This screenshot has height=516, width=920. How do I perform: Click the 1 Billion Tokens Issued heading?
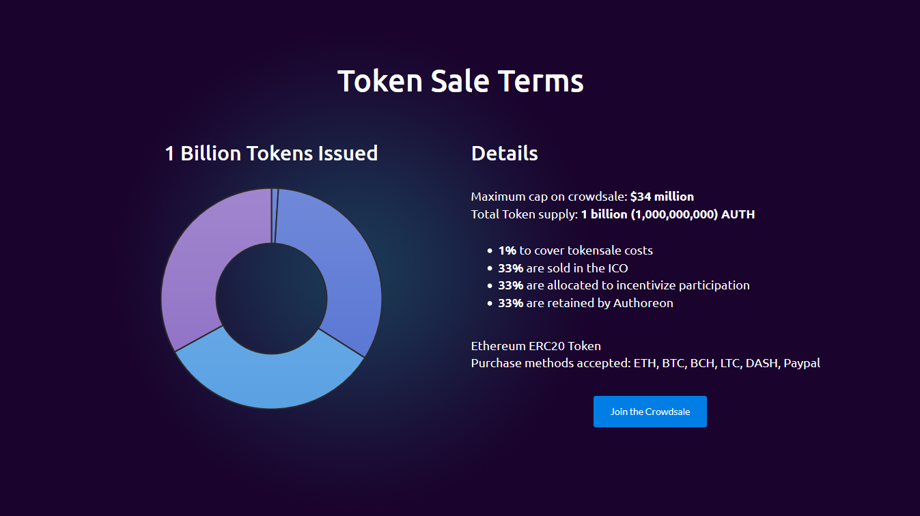[x=271, y=153]
